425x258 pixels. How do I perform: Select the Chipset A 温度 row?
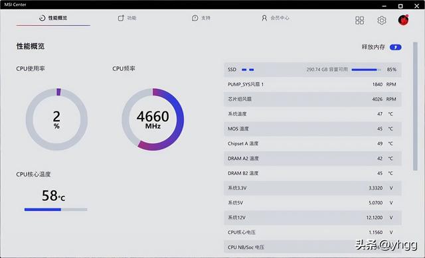point(313,143)
